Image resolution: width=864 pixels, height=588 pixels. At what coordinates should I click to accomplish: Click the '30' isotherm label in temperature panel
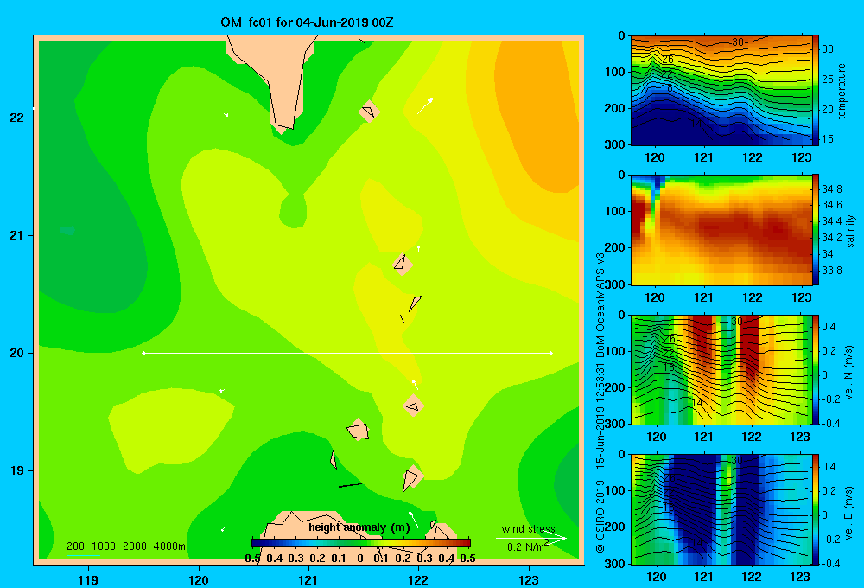pos(737,42)
